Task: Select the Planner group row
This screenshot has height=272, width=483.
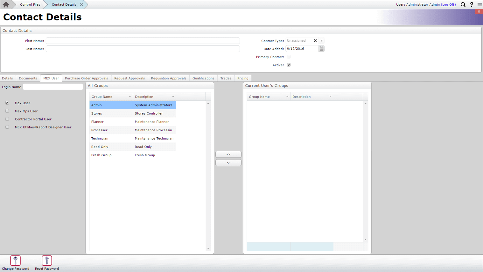Action: pyautogui.click(x=133, y=122)
